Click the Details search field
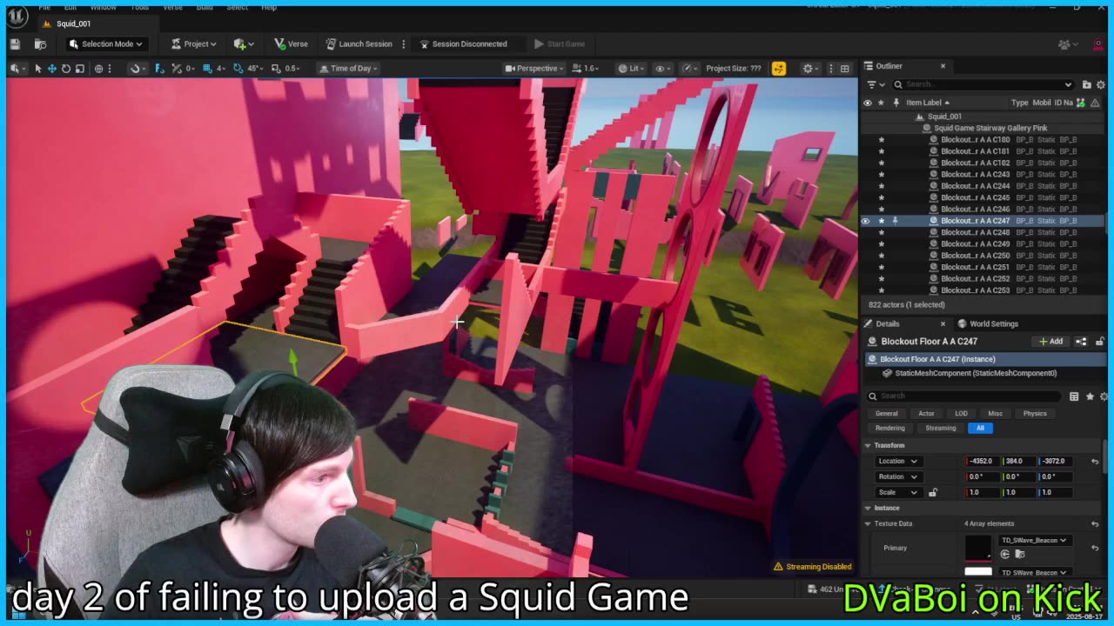Image resolution: width=1114 pixels, height=626 pixels. (x=966, y=396)
